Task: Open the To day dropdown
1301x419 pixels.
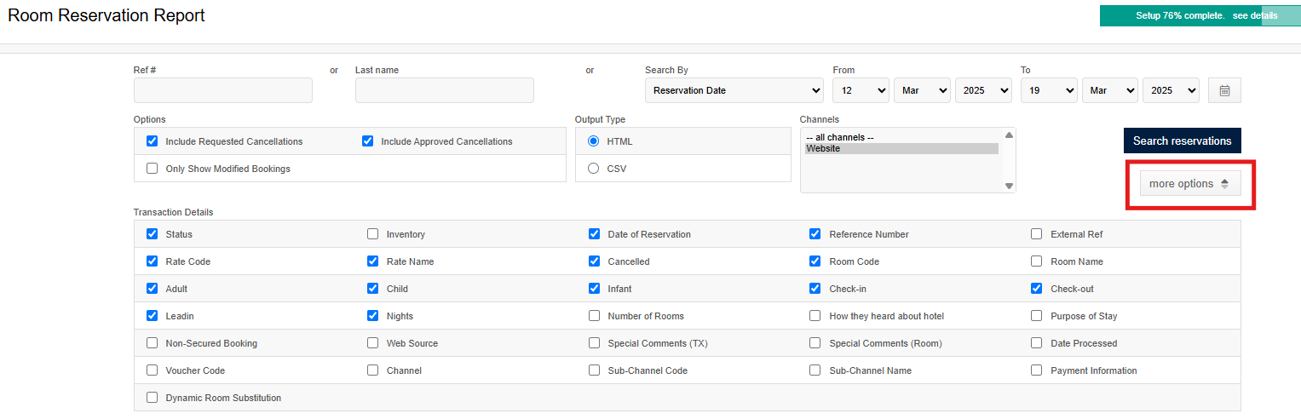Action: coord(1049,90)
